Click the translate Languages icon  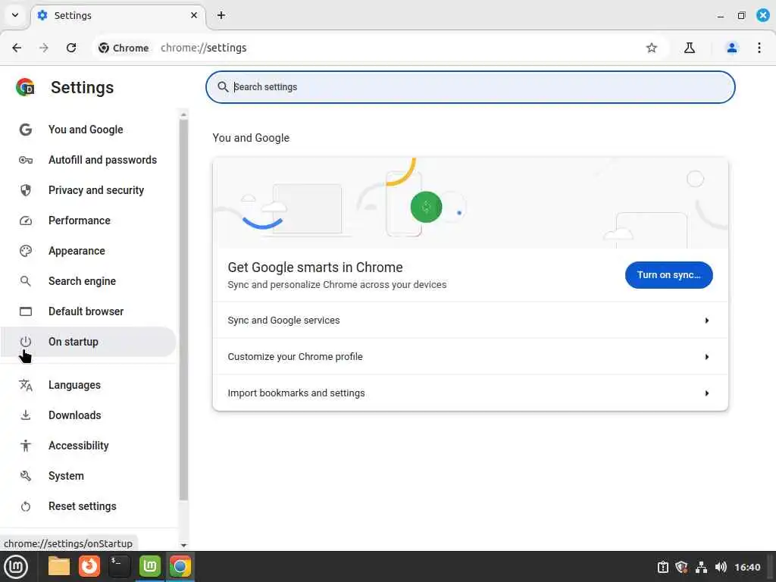point(26,385)
